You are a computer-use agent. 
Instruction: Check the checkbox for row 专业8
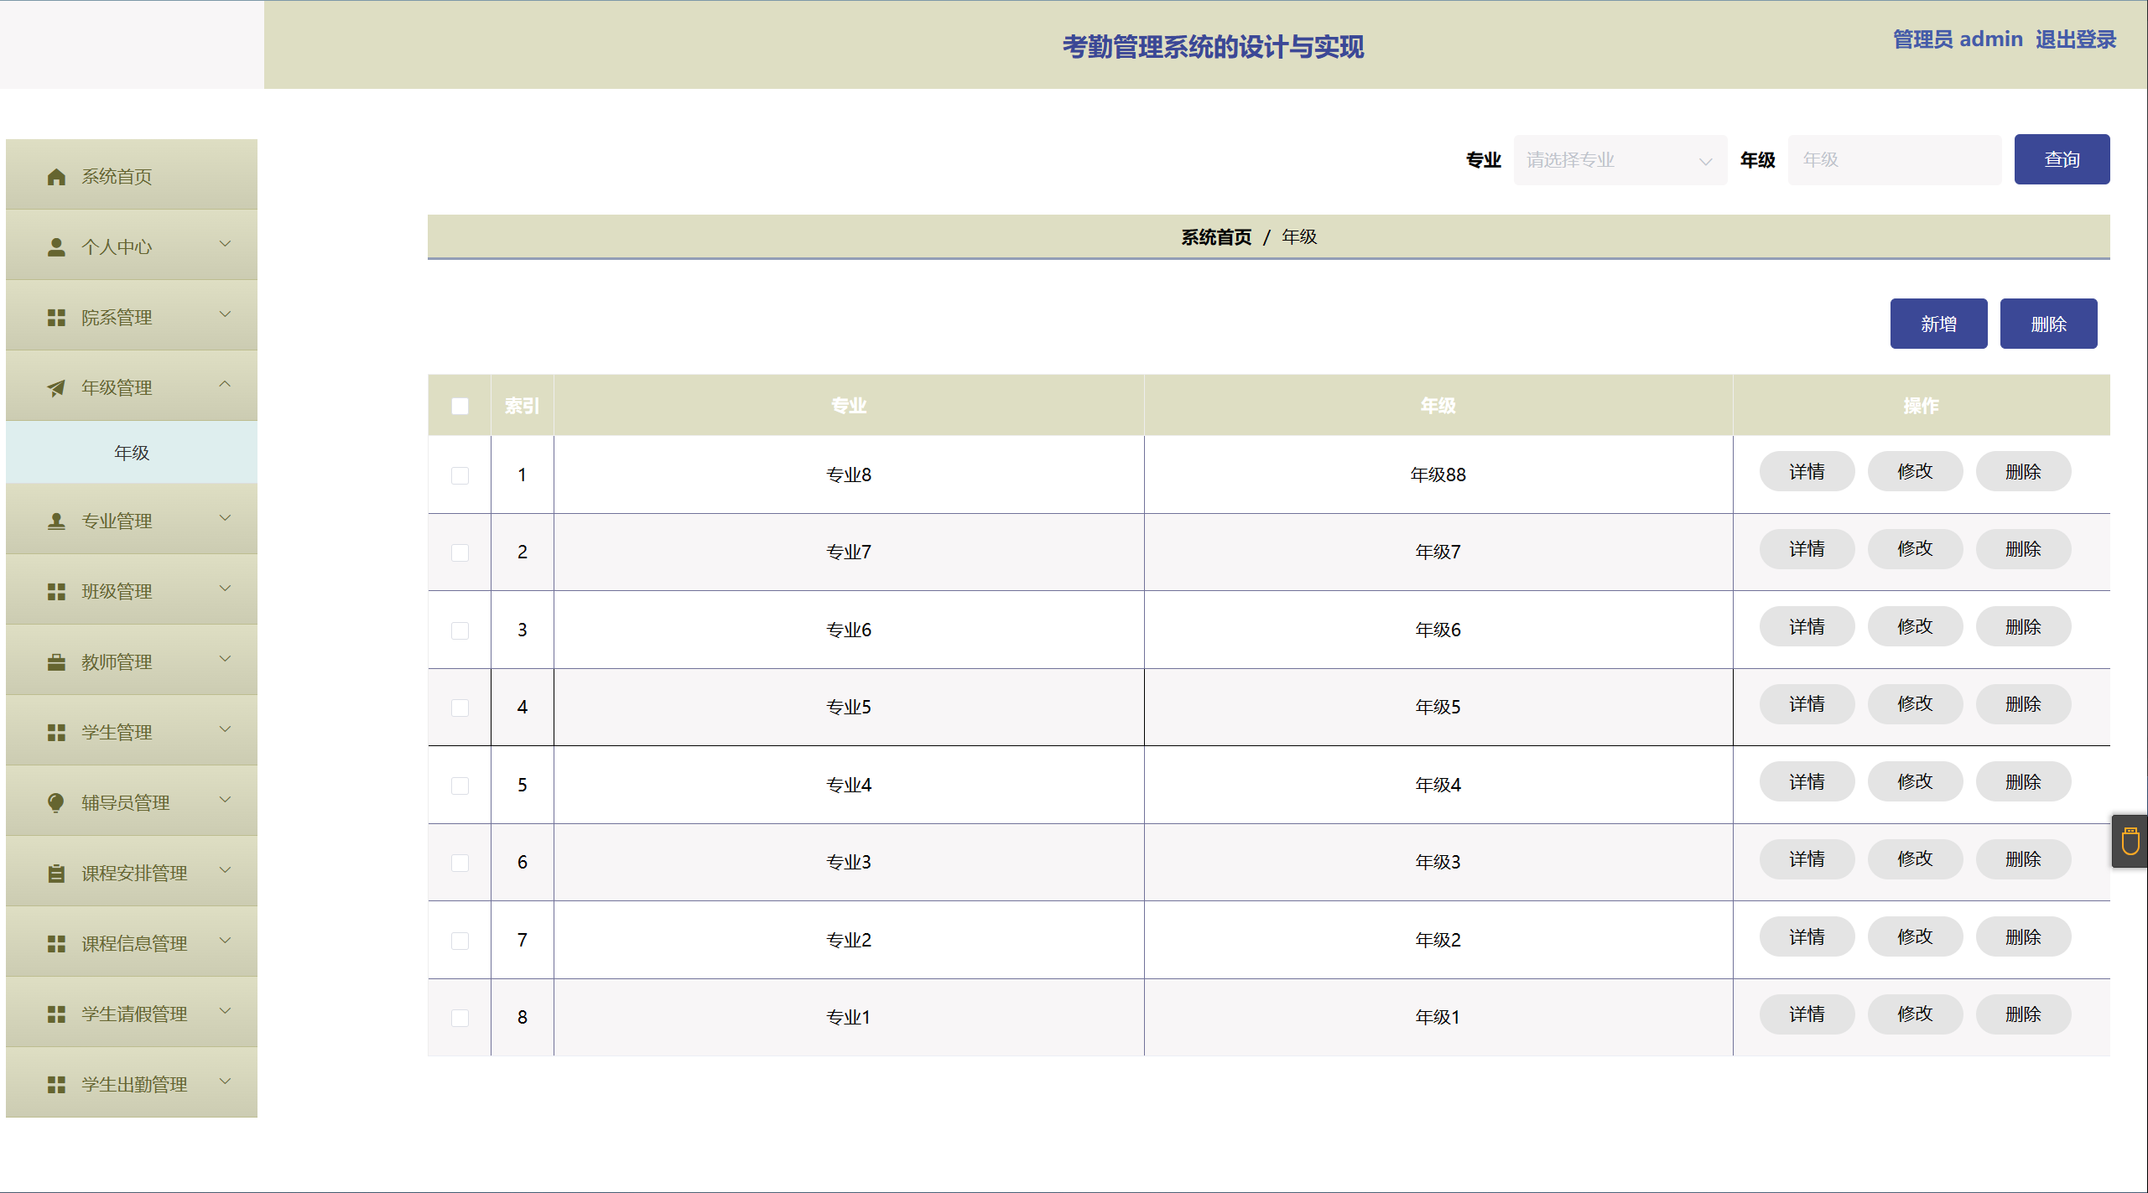click(460, 475)
